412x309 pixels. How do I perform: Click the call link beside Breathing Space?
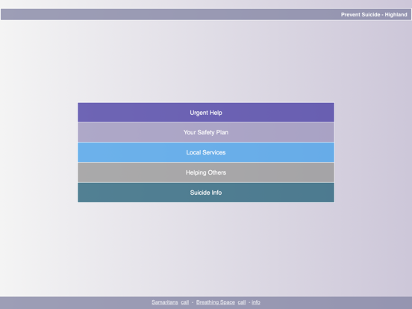242,302
